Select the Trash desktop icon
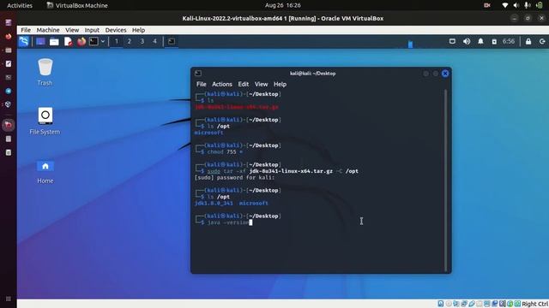Screen dimensions: 549x308 click(x=45, y=72)
